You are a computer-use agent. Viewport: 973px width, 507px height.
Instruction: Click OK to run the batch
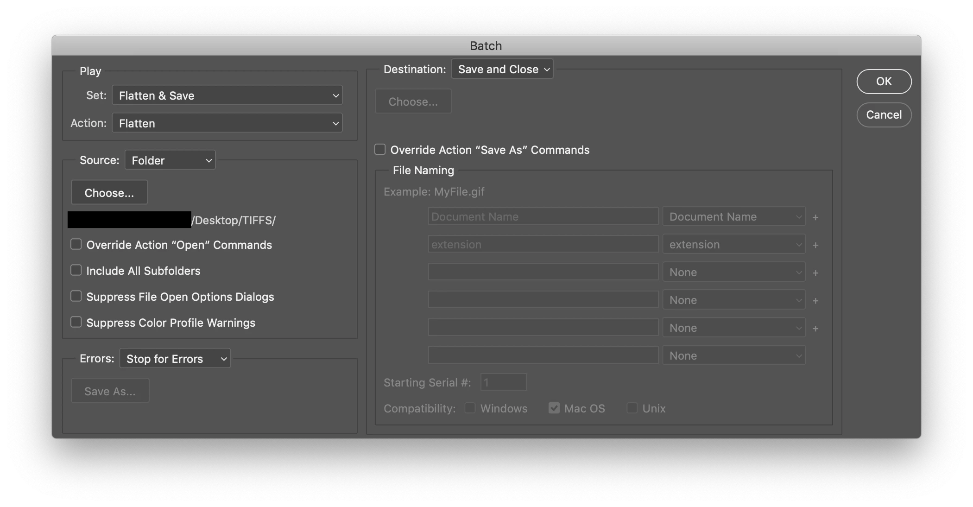(884, 82)
